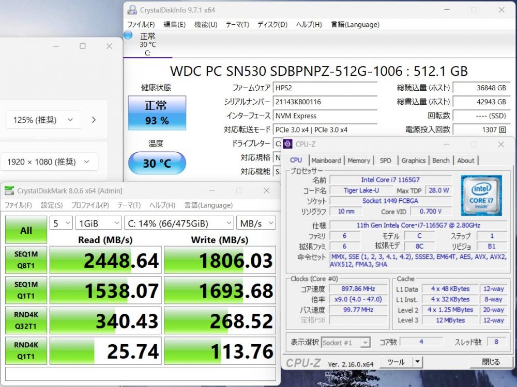Click the ツール button in CPU-Z

tap(396, 362)
